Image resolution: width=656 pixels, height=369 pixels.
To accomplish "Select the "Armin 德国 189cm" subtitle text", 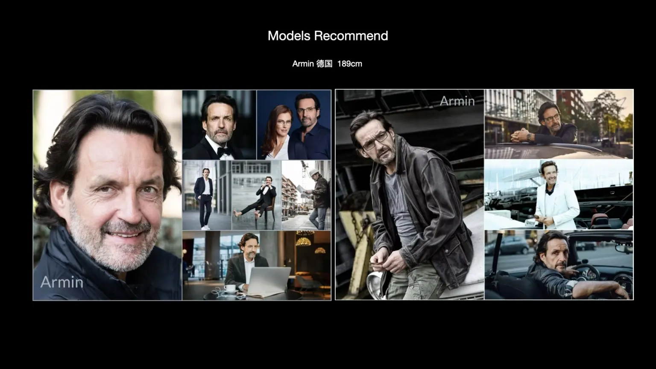I will [327, 64].
